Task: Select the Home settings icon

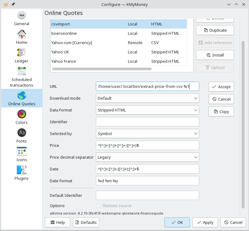Action: (x=21, y=37)
